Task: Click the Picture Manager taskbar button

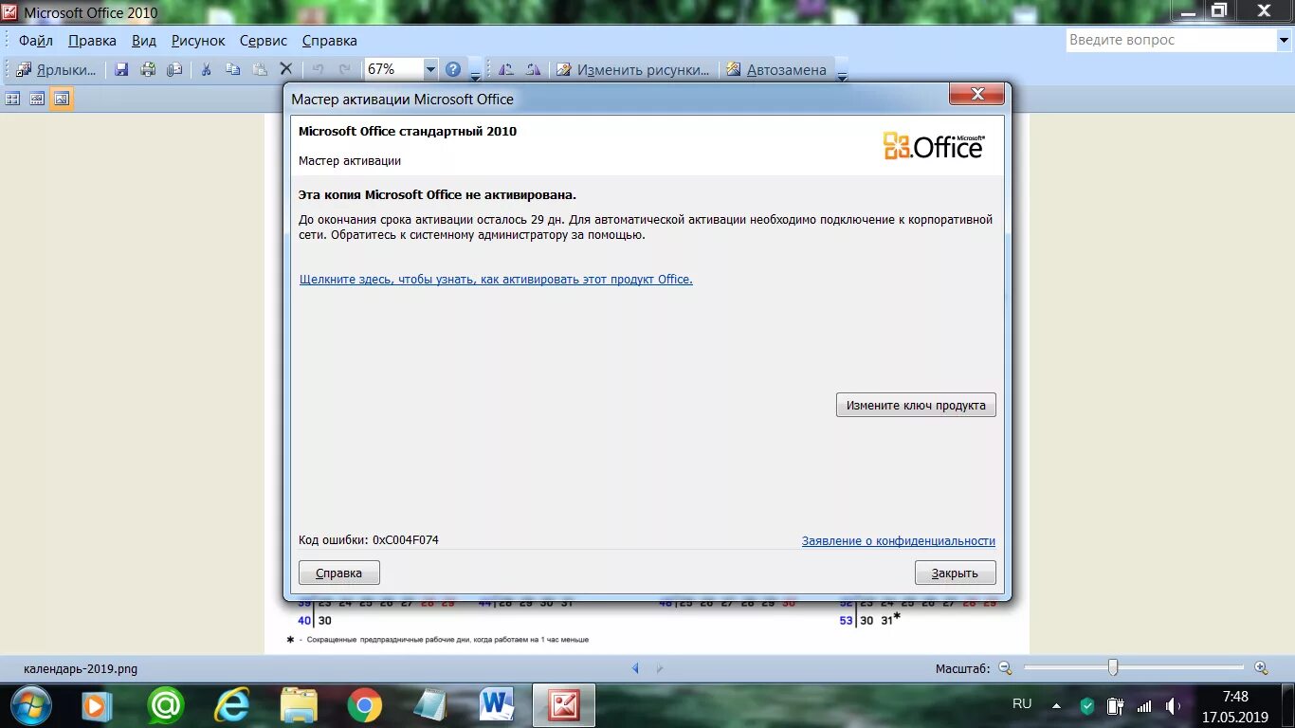Action: (x=564, y=705)
